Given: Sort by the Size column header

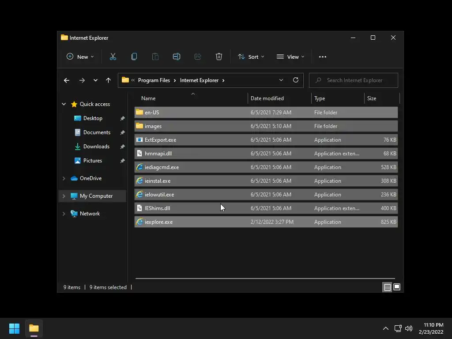Looking at the screenshot, I should (x=382, y=98).
